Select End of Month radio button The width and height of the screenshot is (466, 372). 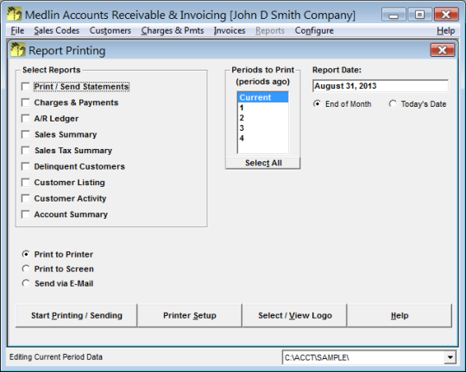click(x=317, y=104)
